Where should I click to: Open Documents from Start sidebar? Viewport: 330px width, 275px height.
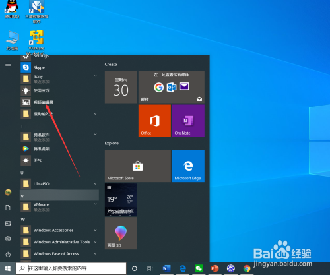pyautogui.click(x=8, y=208)
